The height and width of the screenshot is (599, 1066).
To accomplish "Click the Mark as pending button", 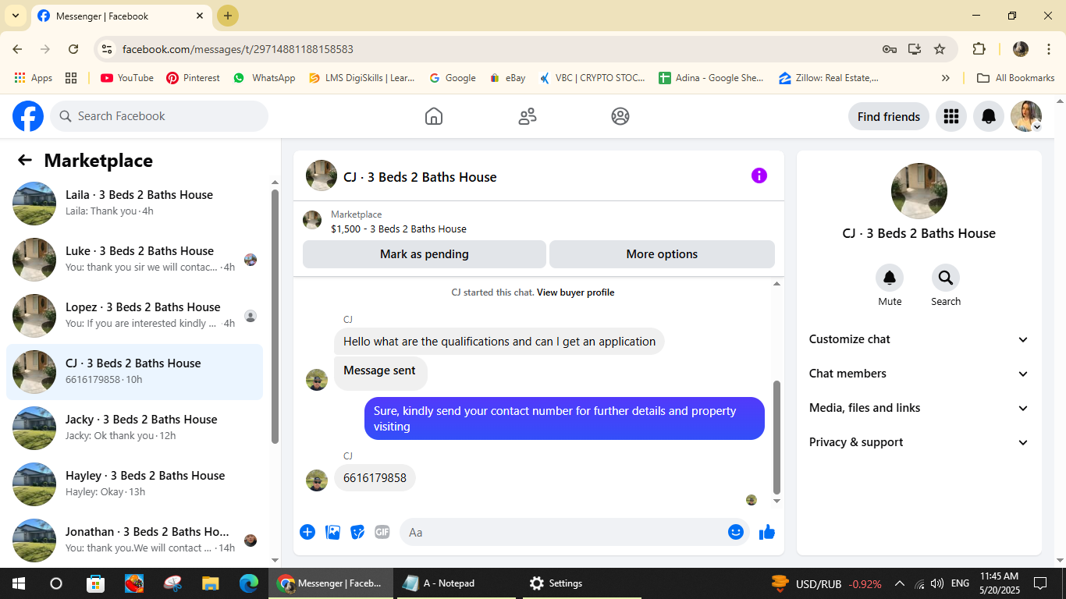I will coord(425,254).
